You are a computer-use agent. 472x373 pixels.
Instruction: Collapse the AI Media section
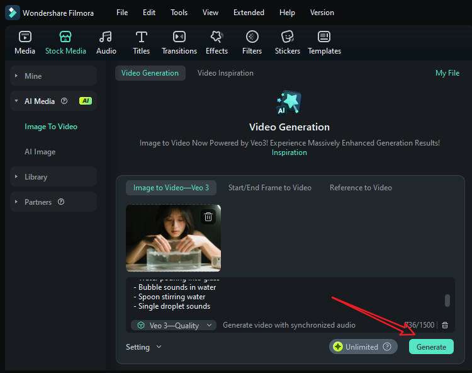[16, 101]
